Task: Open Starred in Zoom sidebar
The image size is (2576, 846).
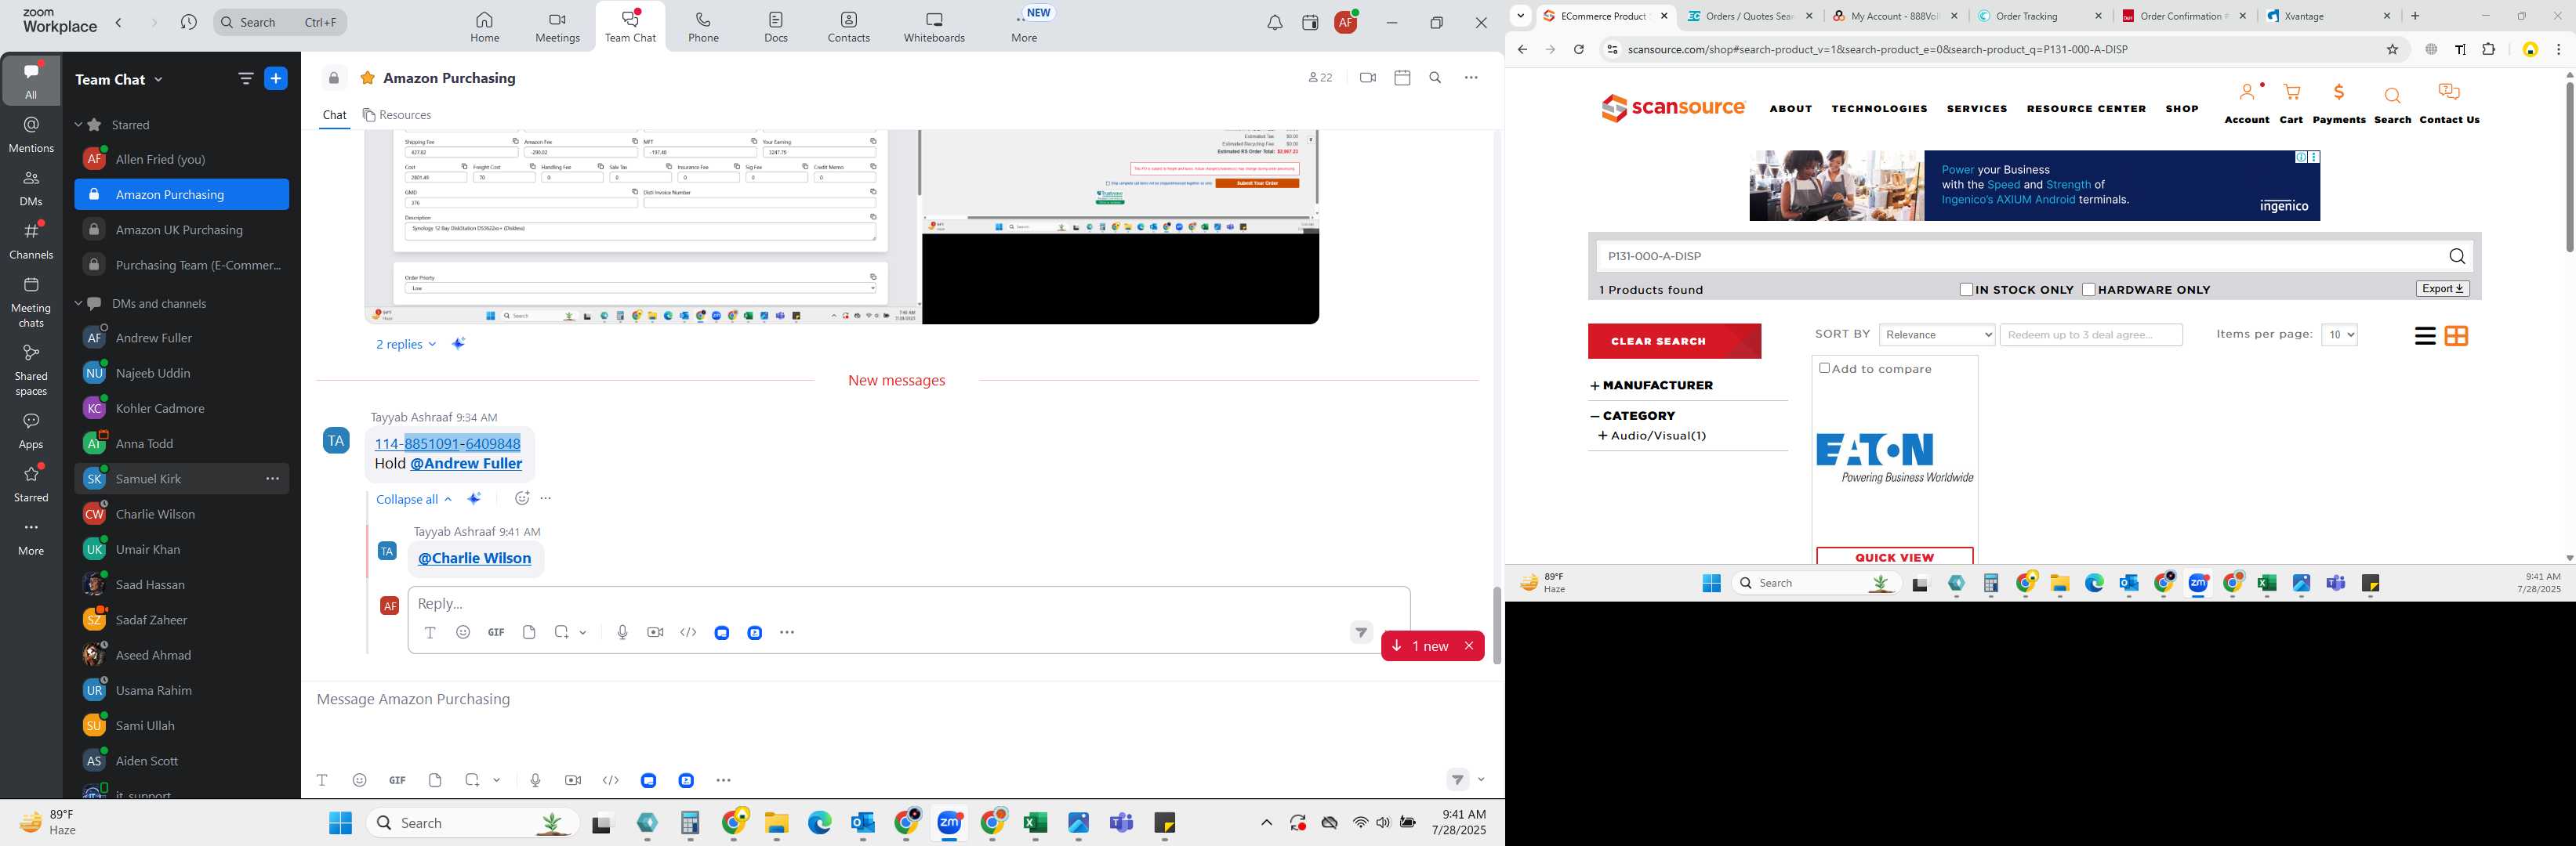Action: 31,483
